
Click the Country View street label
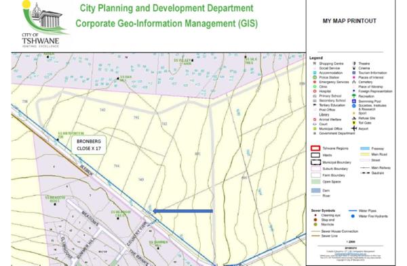pos(137,234)
